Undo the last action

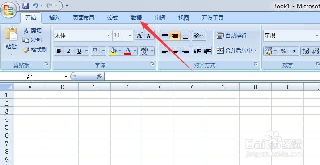pyautogui.click(x=35, y=6)
